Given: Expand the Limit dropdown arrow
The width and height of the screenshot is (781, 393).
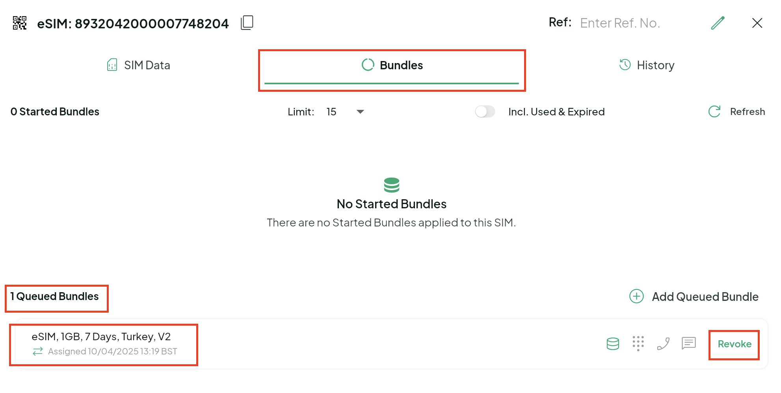Looking at the screenshot, I should coord(360,112).
